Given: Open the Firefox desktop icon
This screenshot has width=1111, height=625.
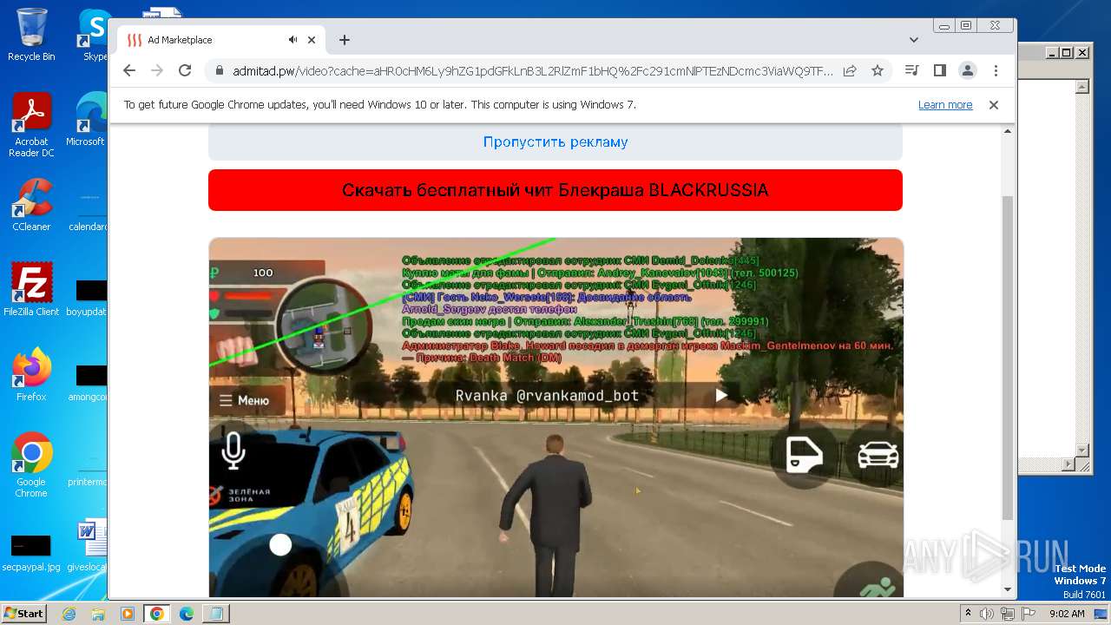Looking at the screenshot, I should (x=31, y=374).
